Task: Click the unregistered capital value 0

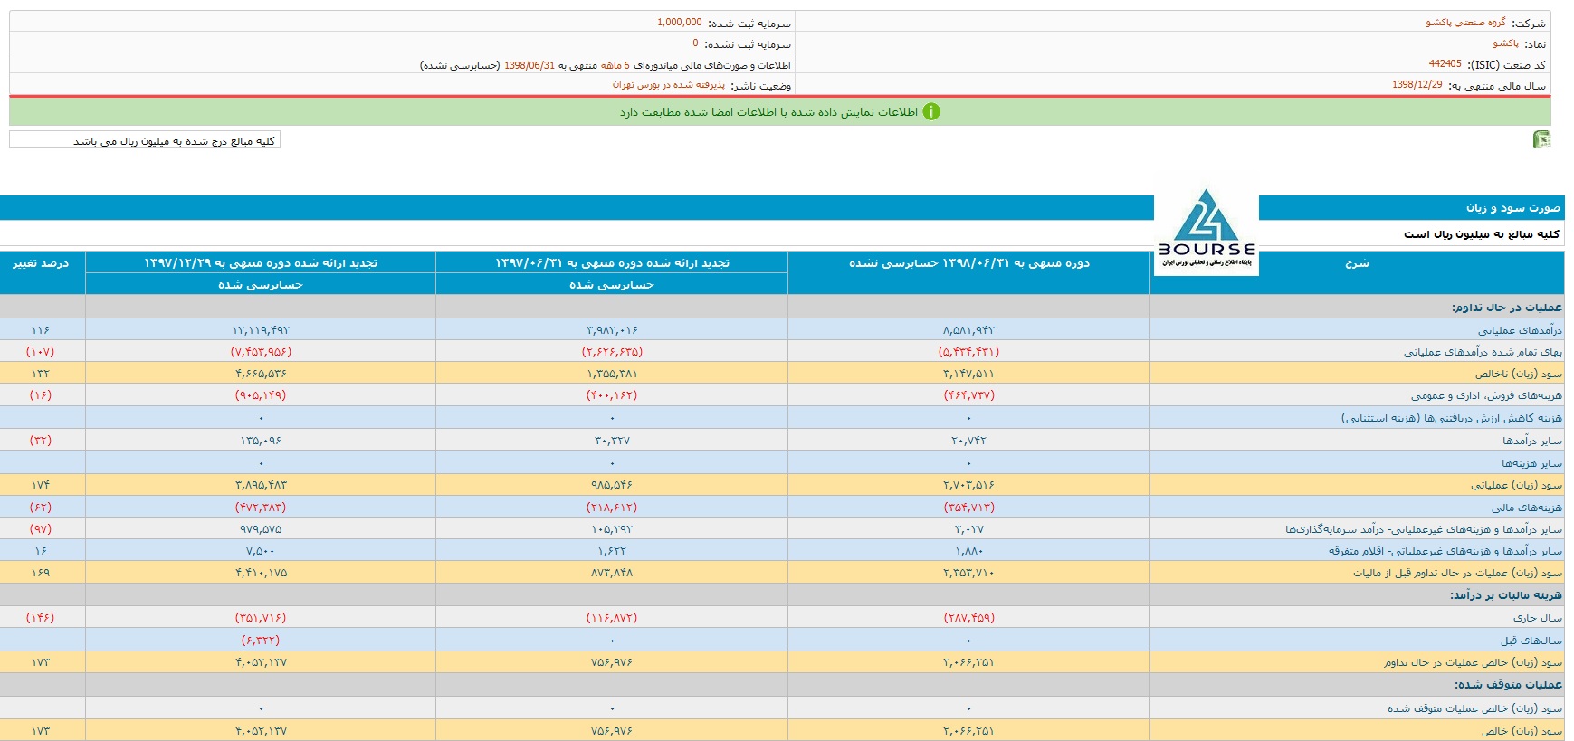Action: coord(696,43)
